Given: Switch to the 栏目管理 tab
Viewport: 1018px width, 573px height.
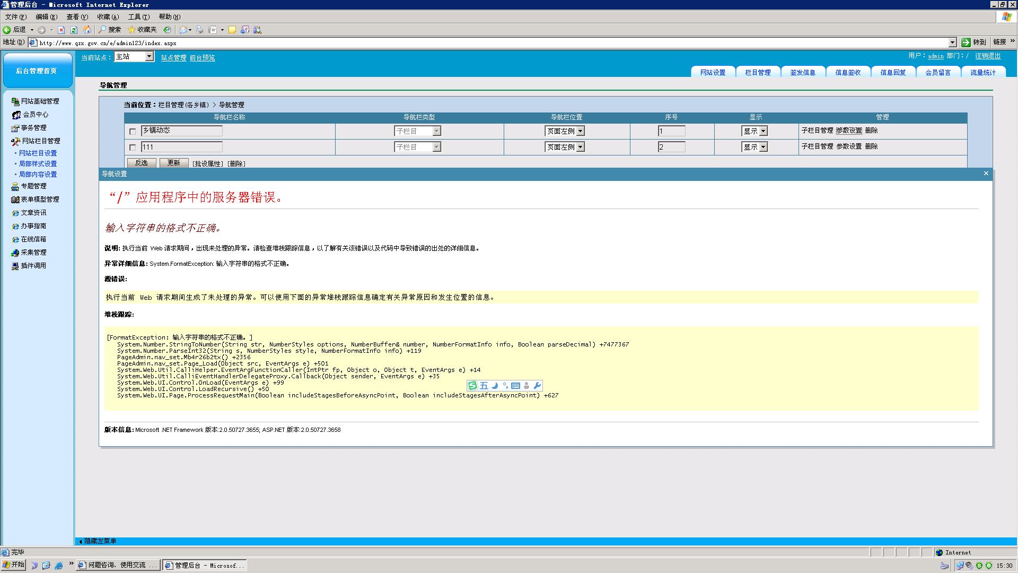Looking at the screenshot, I should (758, 73).
